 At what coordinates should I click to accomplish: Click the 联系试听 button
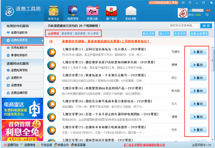(149, 34)
